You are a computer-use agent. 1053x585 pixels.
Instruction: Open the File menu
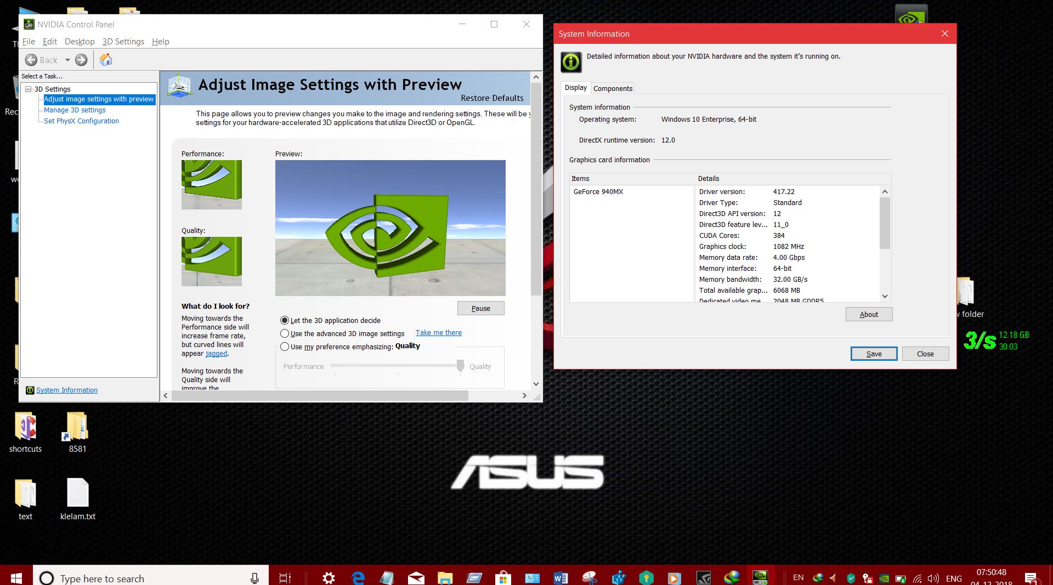(29, 42)
